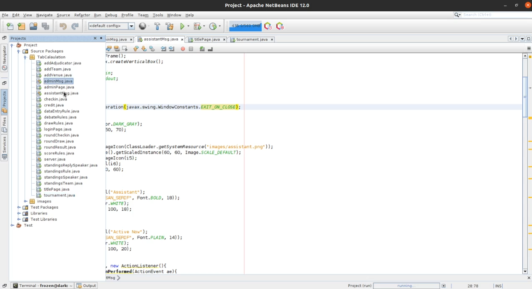This screenshot has height=289, width=532.
Task: Click the Open Project toolbar icon
Action: 33,26
